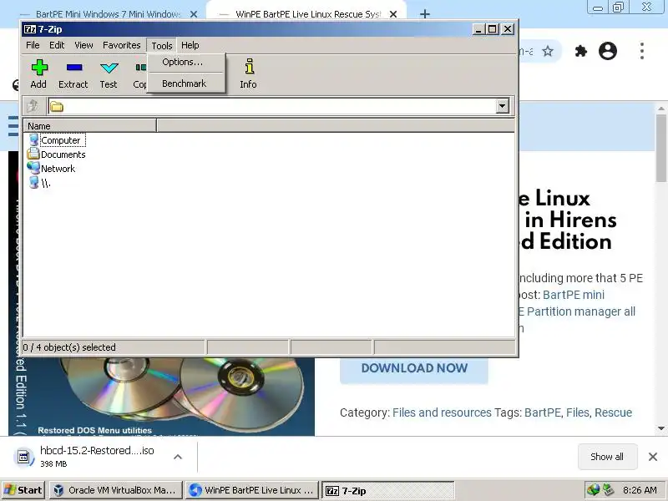This screenshot has width=668, height=501.
Task: Open the address path dropdown arrow
Action: pos(503,106)
